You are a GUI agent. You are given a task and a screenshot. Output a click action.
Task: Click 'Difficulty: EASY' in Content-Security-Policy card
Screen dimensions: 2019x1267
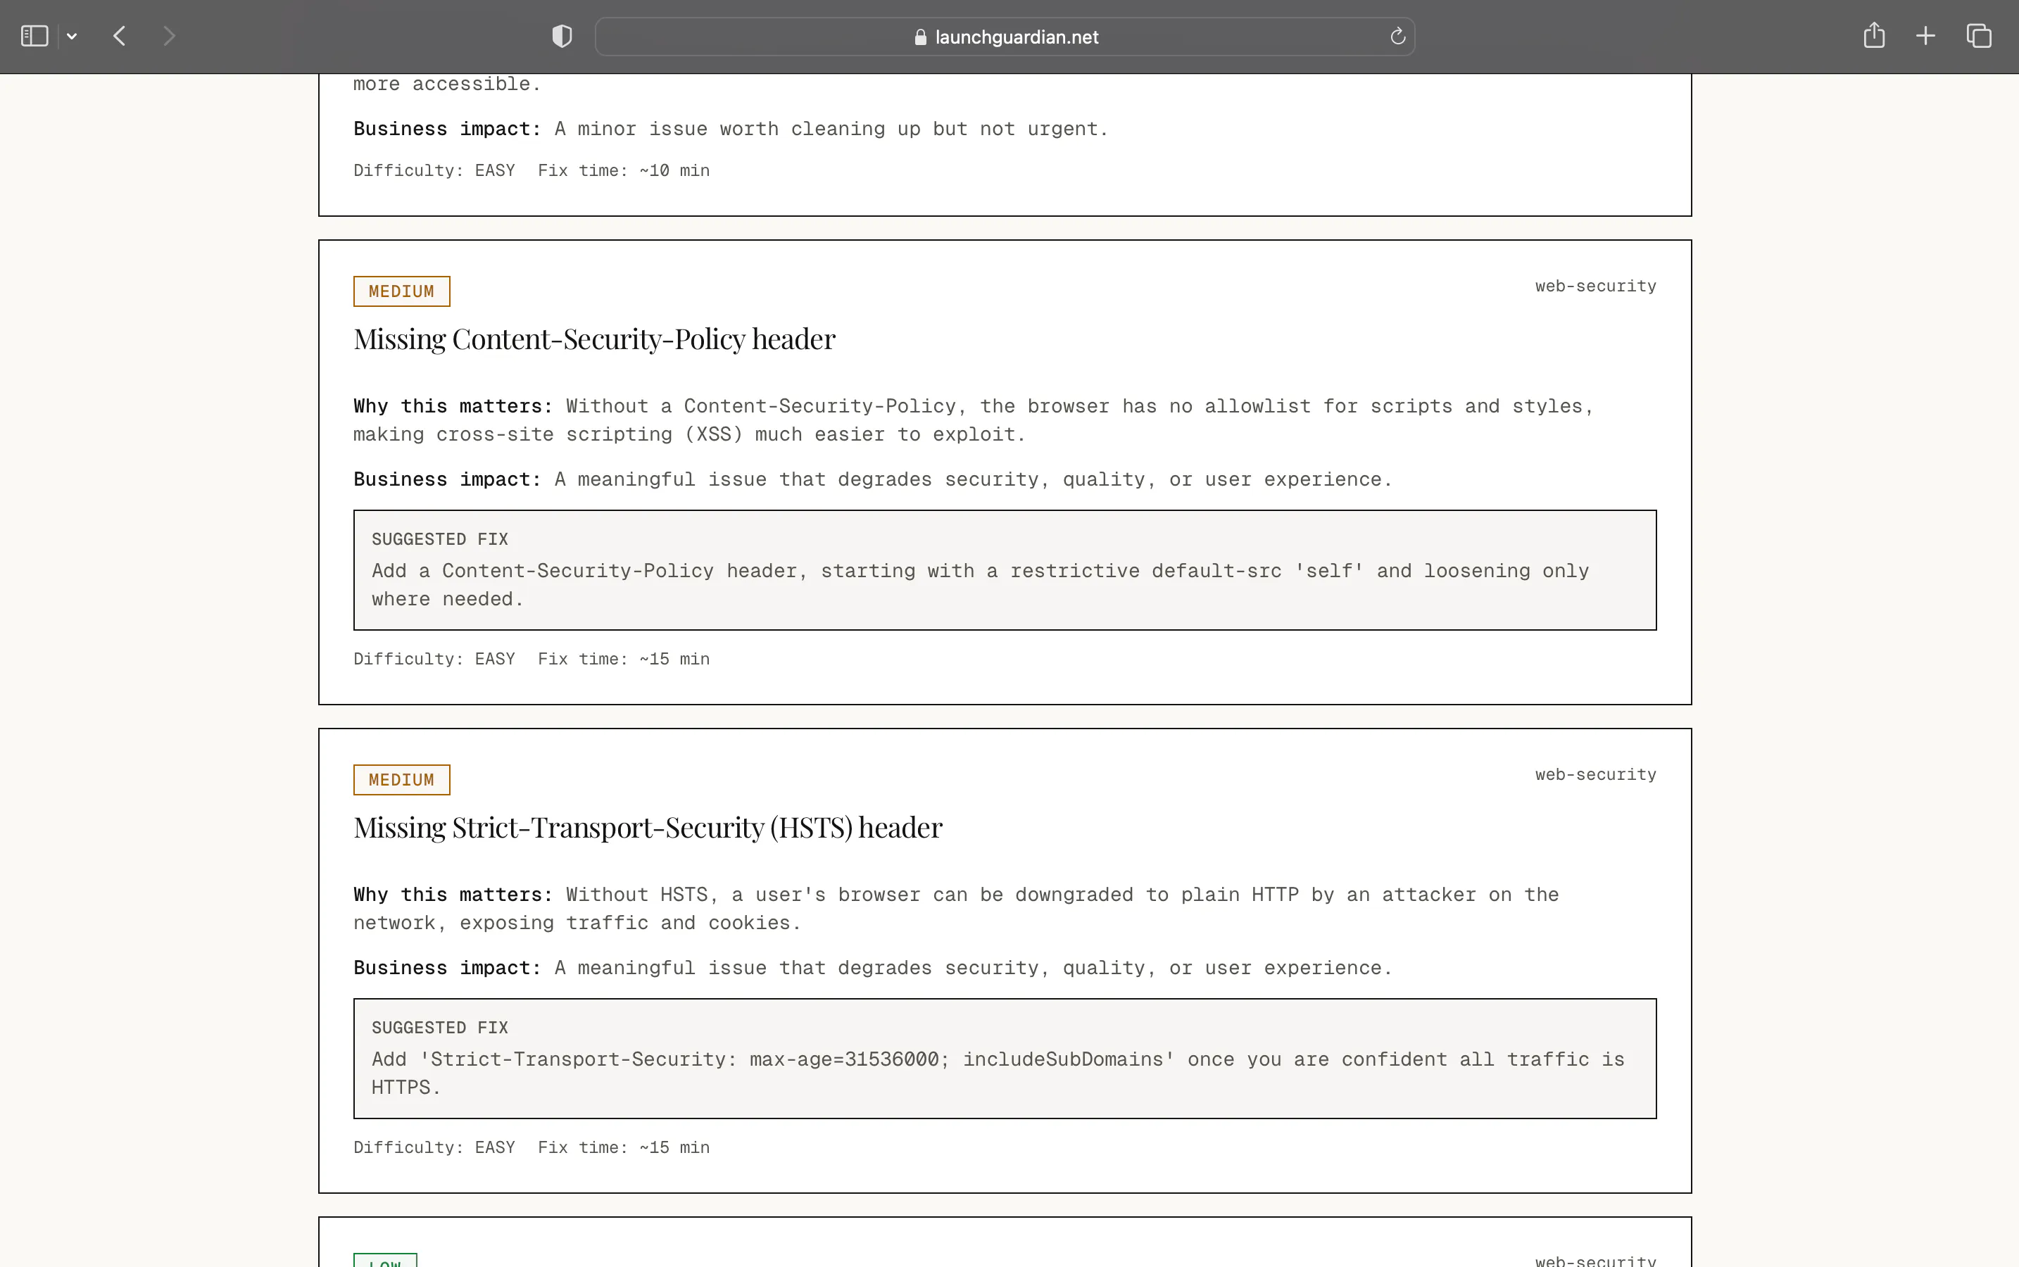[x=434, y=660]
